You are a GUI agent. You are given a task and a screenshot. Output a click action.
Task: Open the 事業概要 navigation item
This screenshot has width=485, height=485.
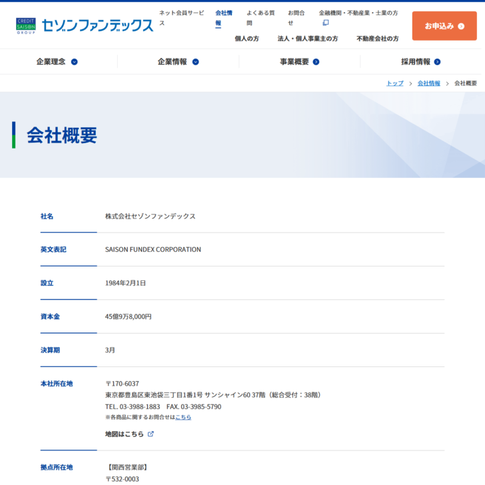click(x=299, y=62)
